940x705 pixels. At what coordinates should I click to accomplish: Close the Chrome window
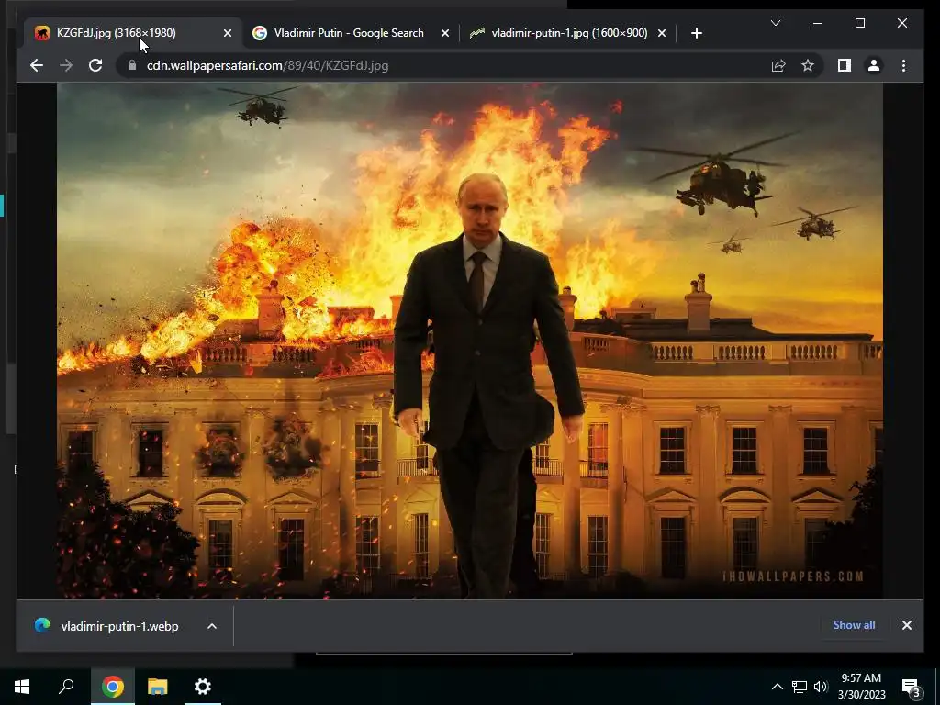click(902, 23)
